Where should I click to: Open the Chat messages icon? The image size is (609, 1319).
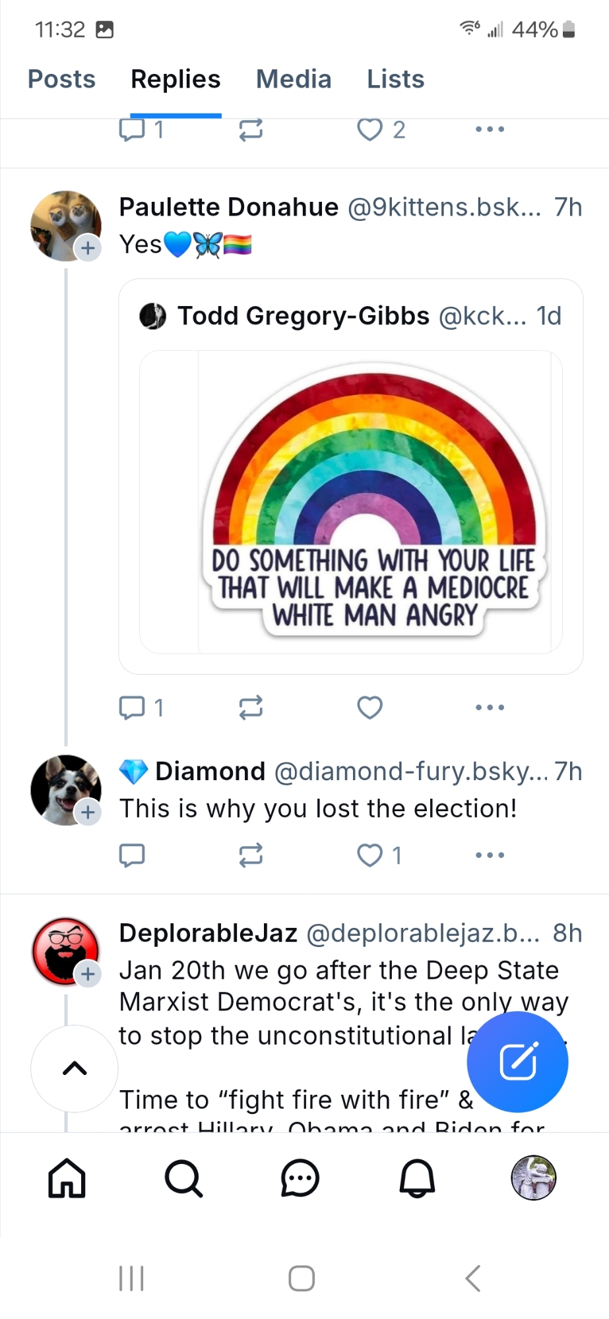[300, 1178]
